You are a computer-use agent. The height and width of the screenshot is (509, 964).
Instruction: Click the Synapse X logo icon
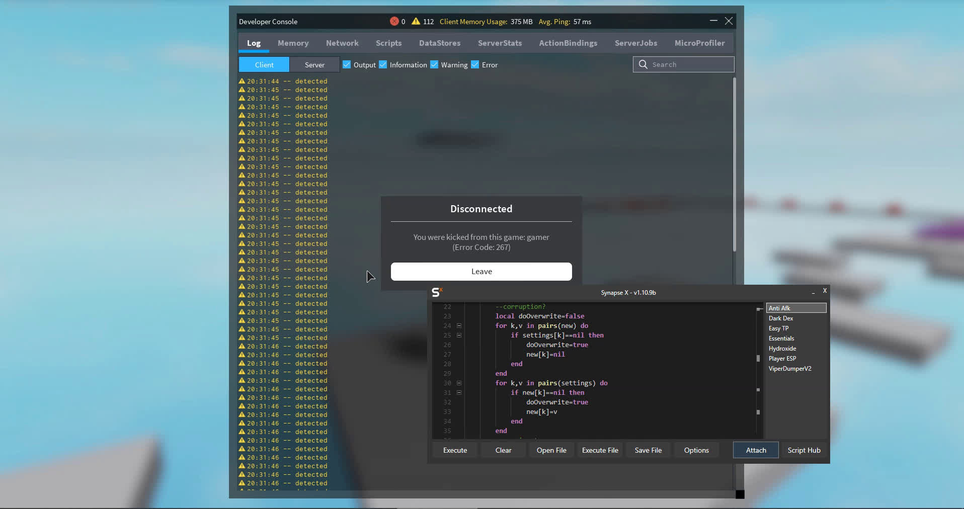pos(437,292)
